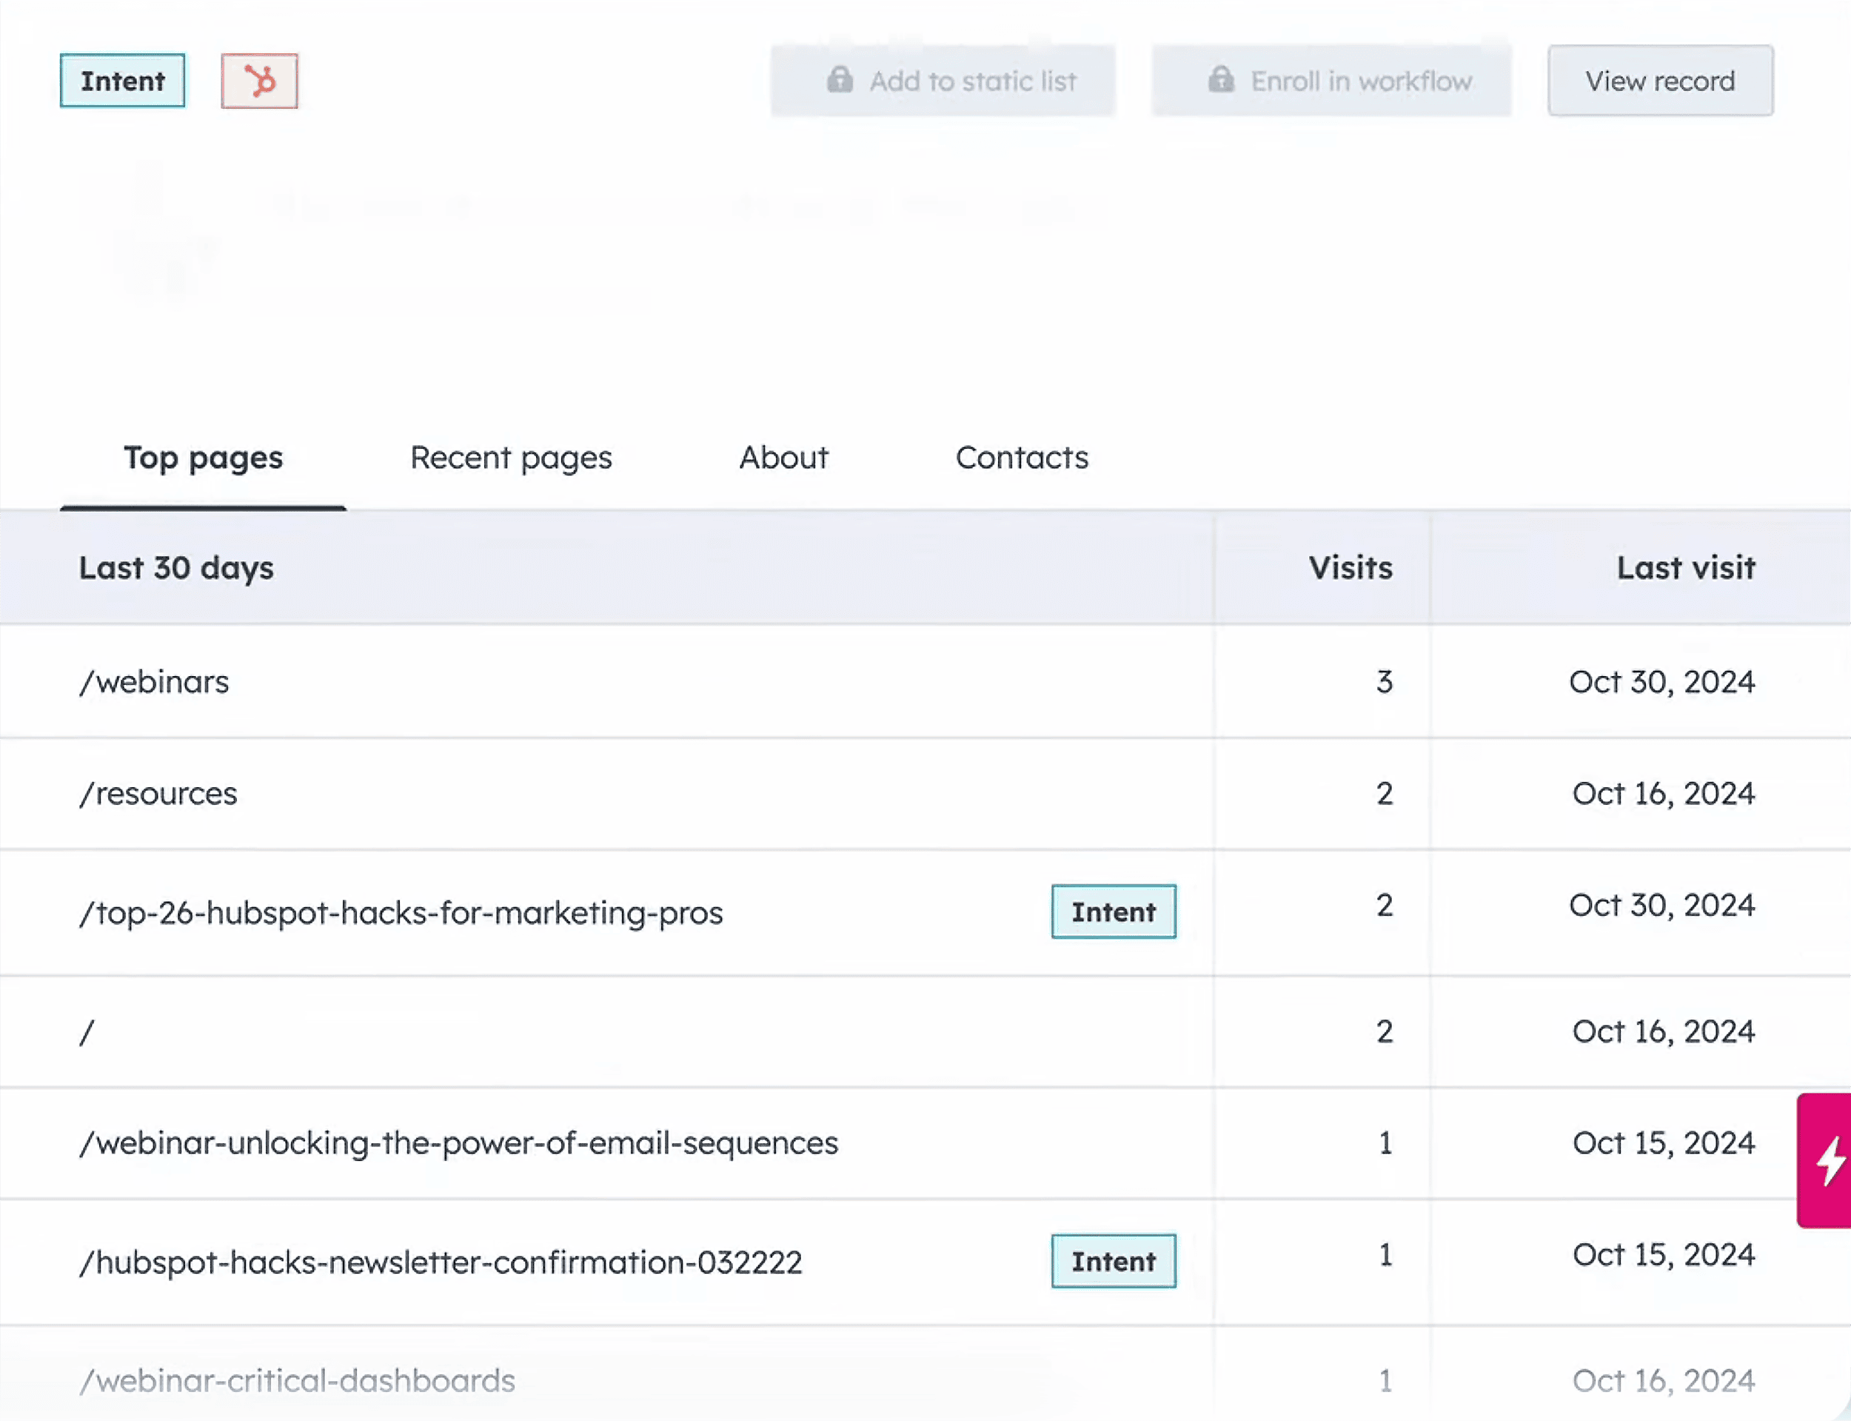Click the HubSpot logo badge
The height and width of the screenshot is (1421, 1851).
pos(260,81)
